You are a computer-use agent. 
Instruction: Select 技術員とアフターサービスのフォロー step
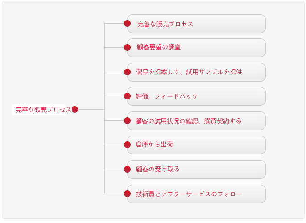[196, 194]
